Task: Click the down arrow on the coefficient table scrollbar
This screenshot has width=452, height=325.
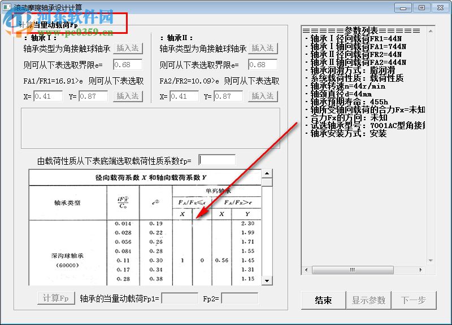Action: [x=267, y=280]
